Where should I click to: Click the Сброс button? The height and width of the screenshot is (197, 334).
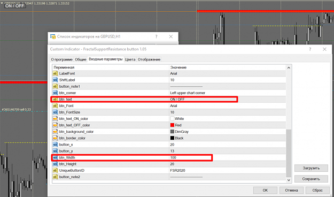[x=317, y=190]
